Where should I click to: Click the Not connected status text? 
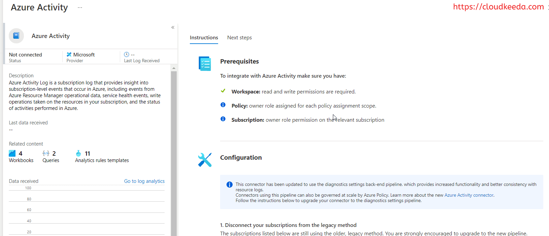click(x=26, y=55)
